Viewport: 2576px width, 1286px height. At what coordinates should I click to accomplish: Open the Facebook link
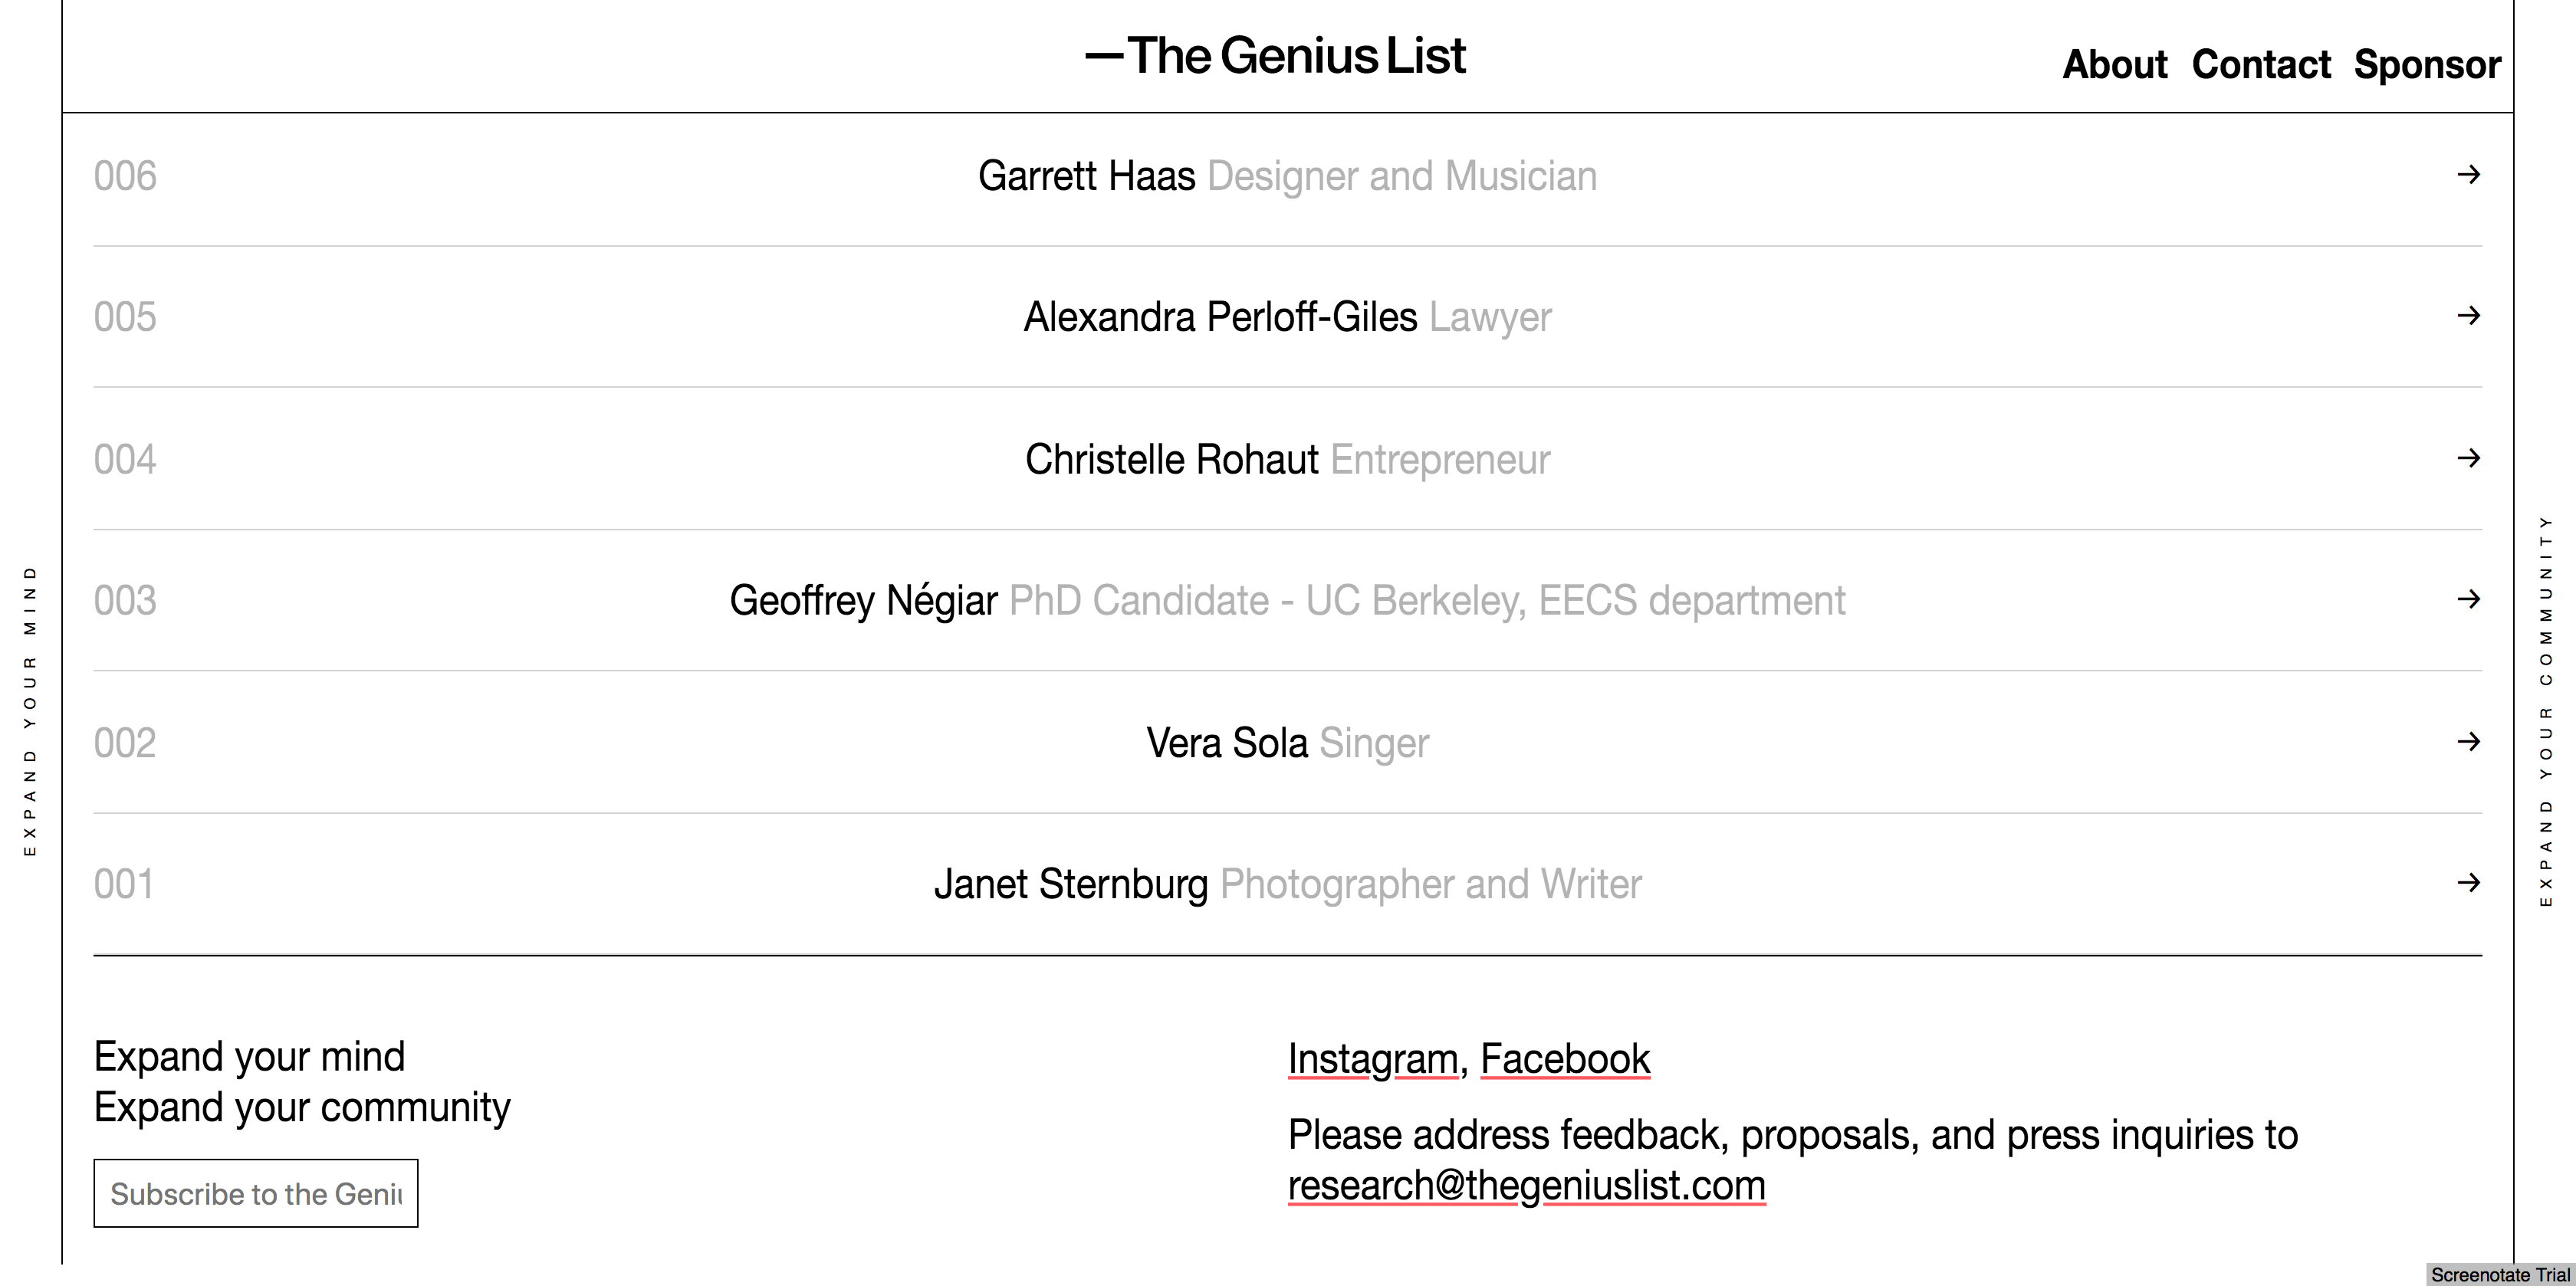coord(1564,1059)
